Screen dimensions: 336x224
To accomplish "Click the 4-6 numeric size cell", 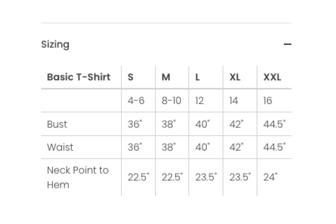I will pos(136,101).
